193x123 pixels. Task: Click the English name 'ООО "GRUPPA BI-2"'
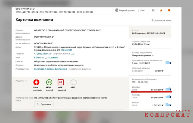[x=43, y=43]
